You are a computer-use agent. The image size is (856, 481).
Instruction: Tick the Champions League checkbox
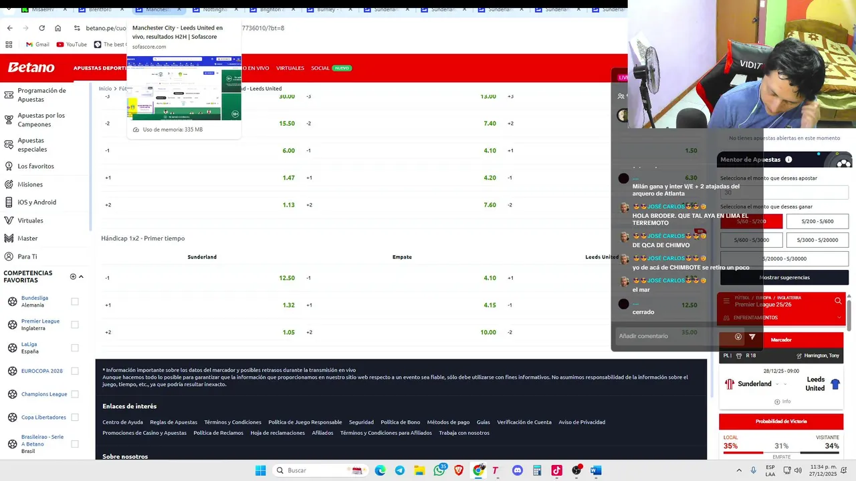(x=75, y=394)
